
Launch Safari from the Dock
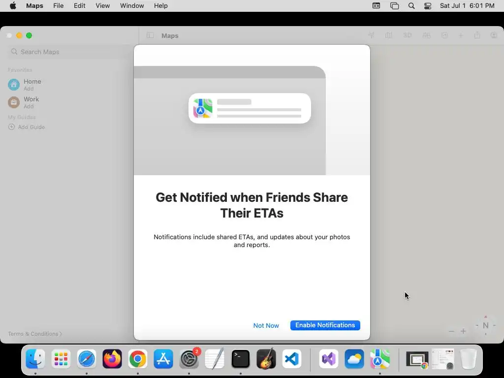tap(87, 359)
